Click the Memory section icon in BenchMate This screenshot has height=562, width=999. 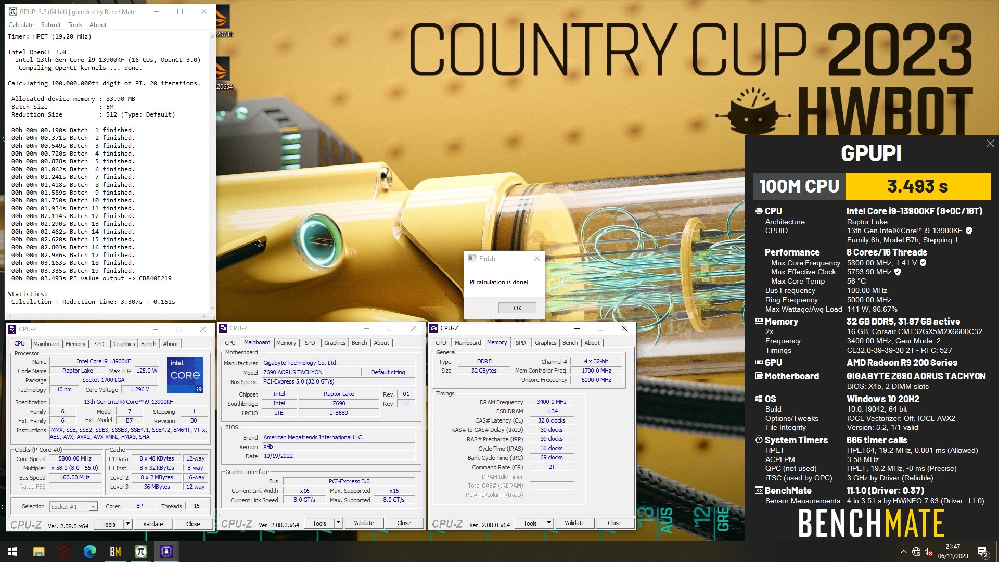click(759, 322)
